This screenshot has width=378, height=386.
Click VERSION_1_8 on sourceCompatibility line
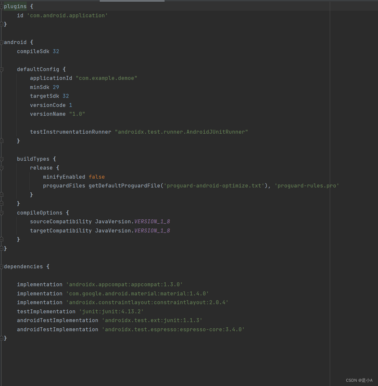pyautogui.click(x=152, y=222)
